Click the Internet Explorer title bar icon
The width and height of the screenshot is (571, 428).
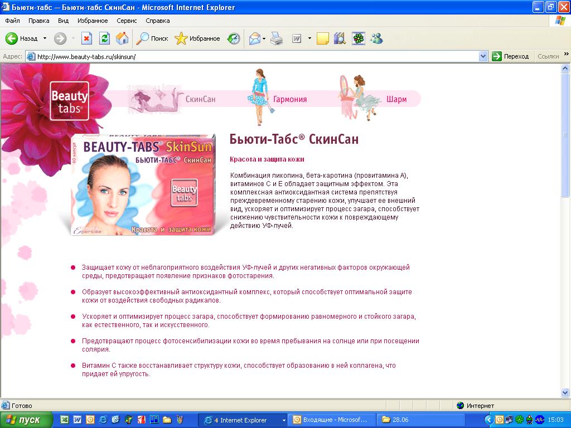[x=6, y=7]
